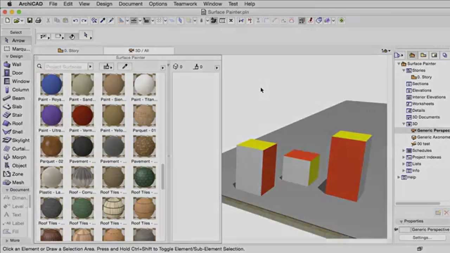
Task: Expand the More toolbox section
Action: pos(7,240)
